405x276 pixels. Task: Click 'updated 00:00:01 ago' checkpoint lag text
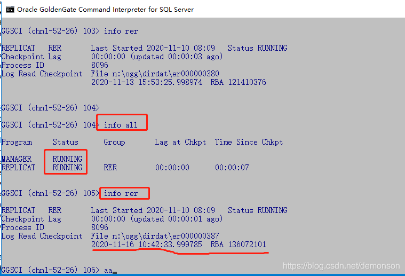tap(177, 219)
